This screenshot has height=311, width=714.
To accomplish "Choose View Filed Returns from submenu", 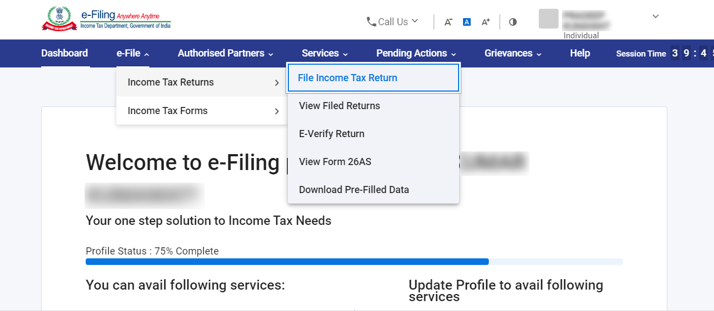I will (x=339, y=106).
